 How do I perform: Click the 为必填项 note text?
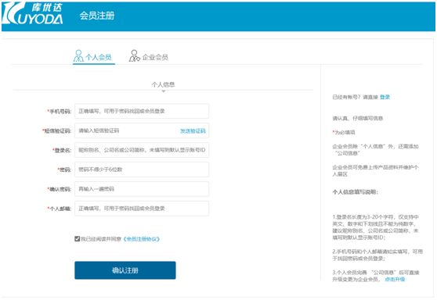point(345,132)
